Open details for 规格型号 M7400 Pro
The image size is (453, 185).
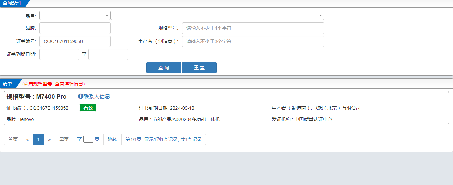[37, 97]
